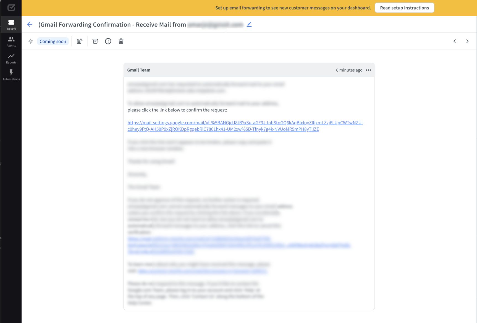Open the Automations section
477x323 pixels.
click(11, 75)
